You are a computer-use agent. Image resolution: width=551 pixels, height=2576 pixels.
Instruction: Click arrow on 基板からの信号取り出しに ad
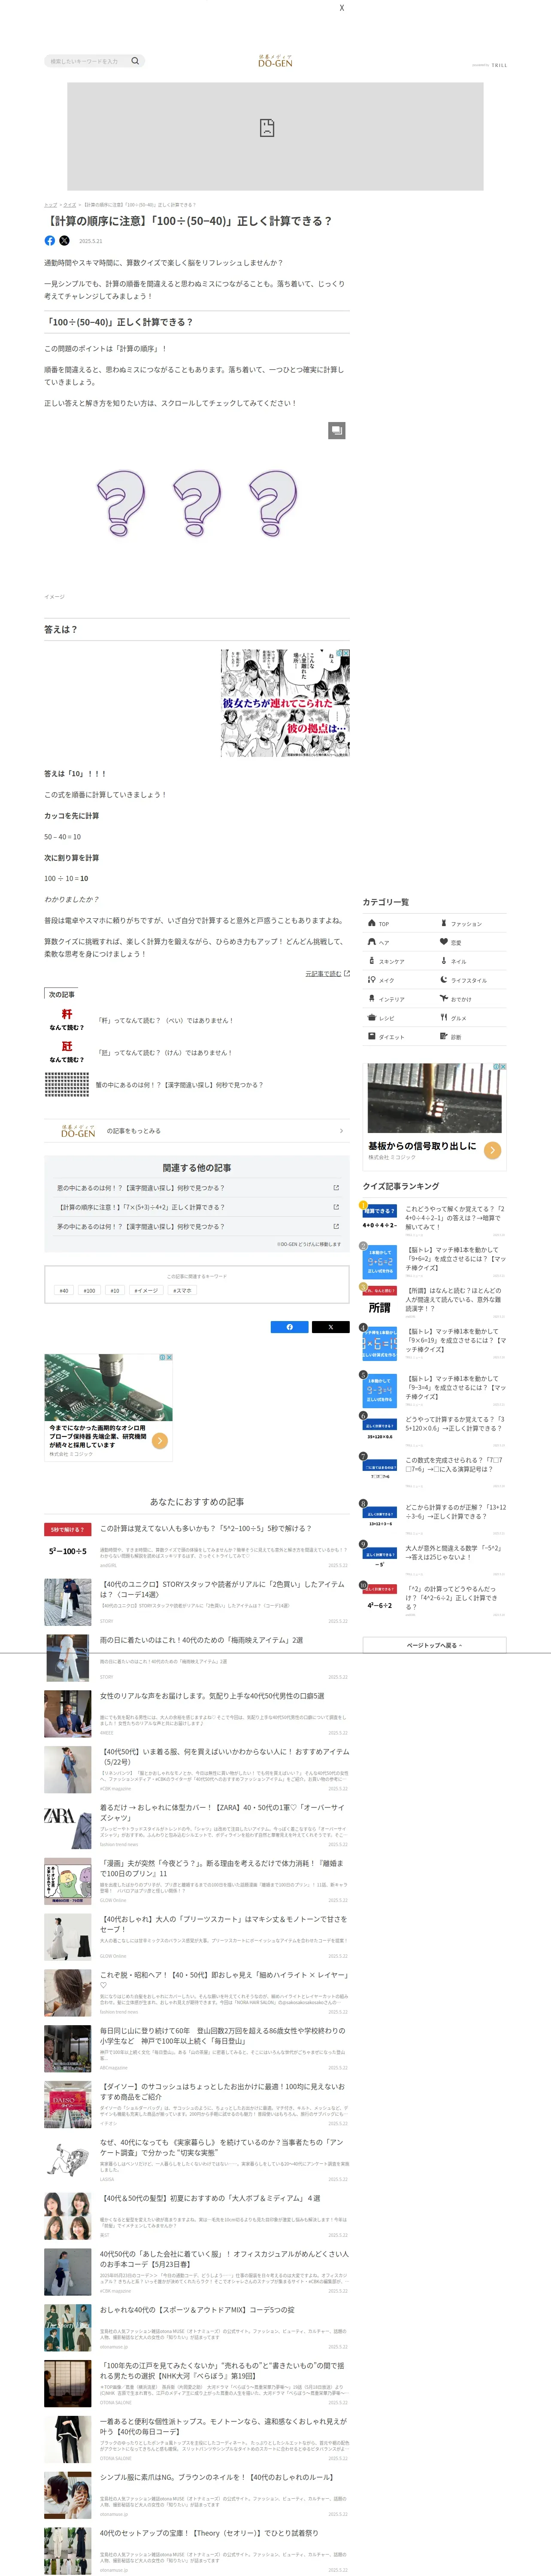coord(492,1151)
